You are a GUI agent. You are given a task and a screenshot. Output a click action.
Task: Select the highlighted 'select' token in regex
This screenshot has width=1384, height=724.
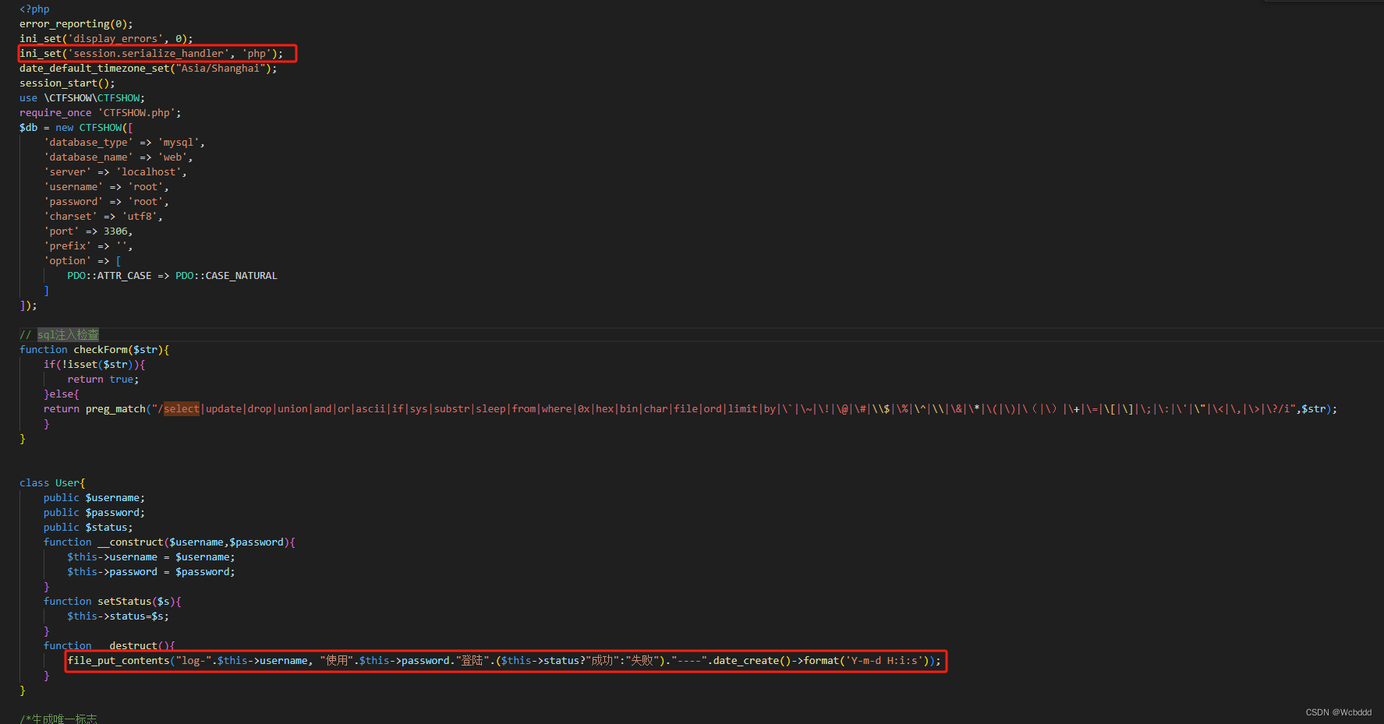[x=181, y=408]
